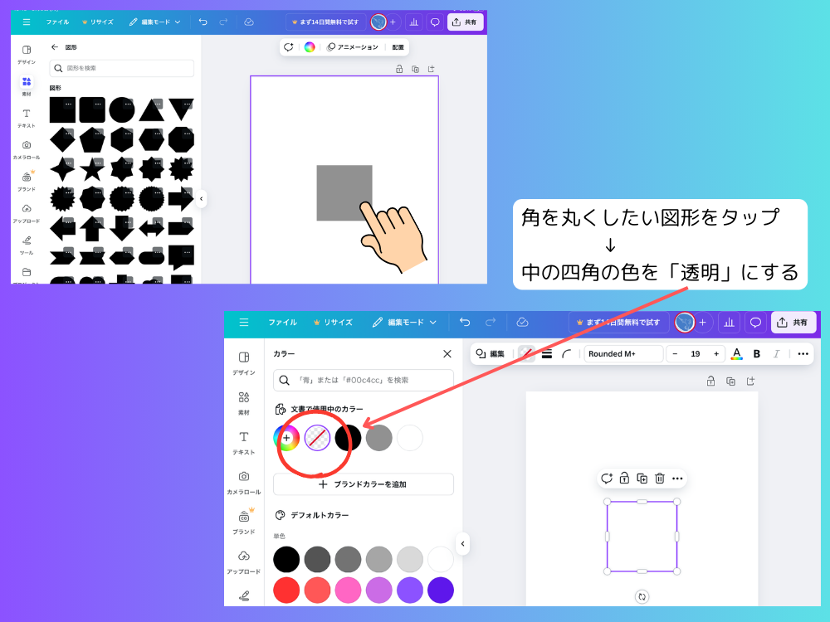
Task: Click the ブランドカラーを追加 button
Action: tap(363, 484)
